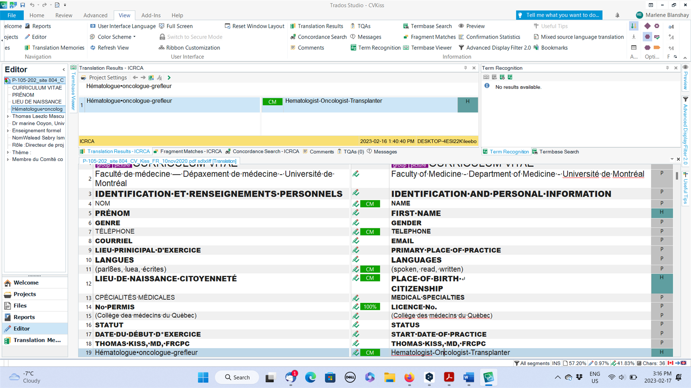
Task: Collapse the Editor navigation pane
Action: tap(64, 69)
